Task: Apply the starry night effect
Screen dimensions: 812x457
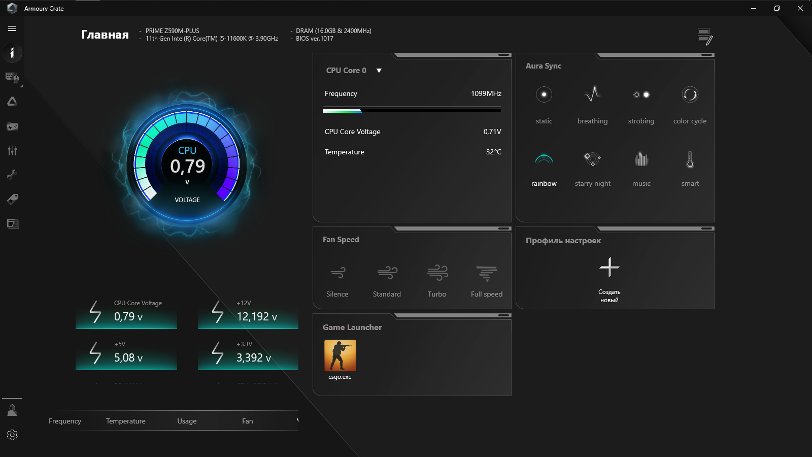Action: point(593,169)
